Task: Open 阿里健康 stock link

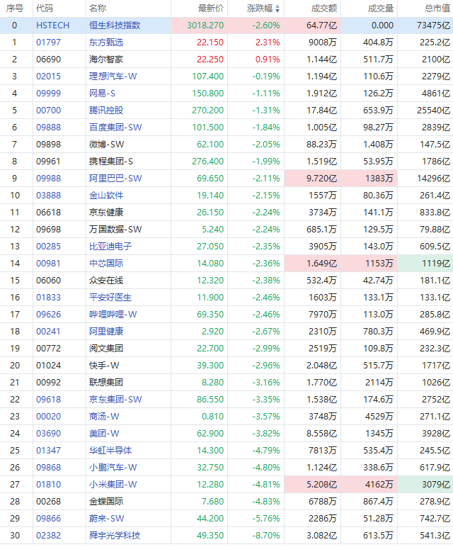Action: click(106, 332)
